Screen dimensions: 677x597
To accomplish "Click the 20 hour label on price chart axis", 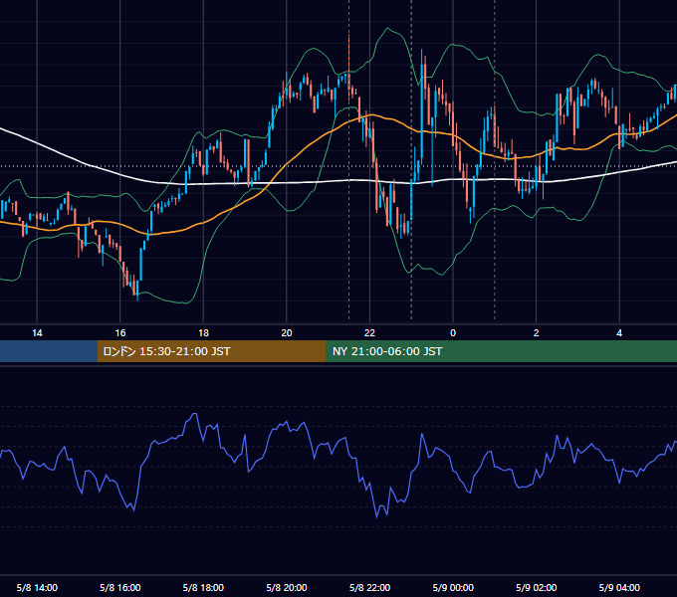I will (x=287, y=333).
